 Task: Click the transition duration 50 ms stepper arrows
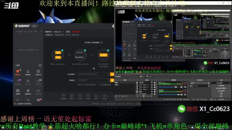(x=209, y=86)
